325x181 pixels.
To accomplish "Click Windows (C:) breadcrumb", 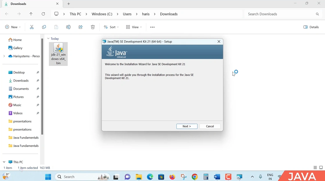I will (102, 14).
